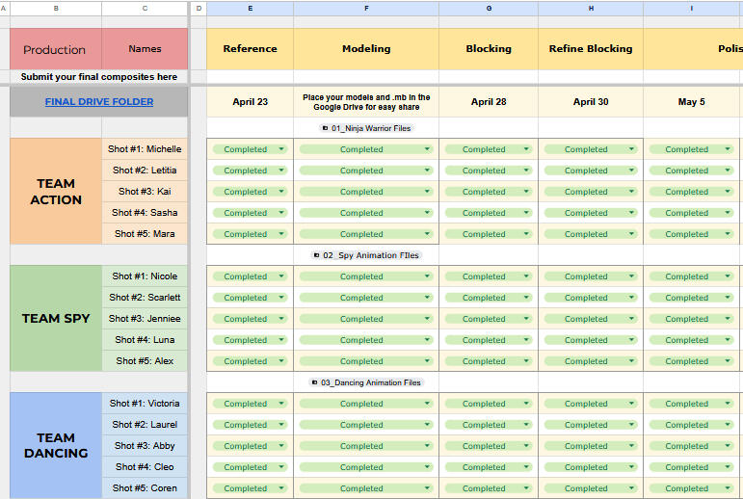743x499 pixels.
Task: Open the 03_Dancing Animation Files folder chip
Action: (x=365, y=382)
